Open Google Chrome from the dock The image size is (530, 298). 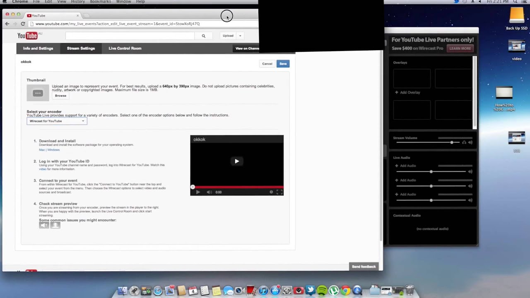pyautogui.click(x=345, y=291)
